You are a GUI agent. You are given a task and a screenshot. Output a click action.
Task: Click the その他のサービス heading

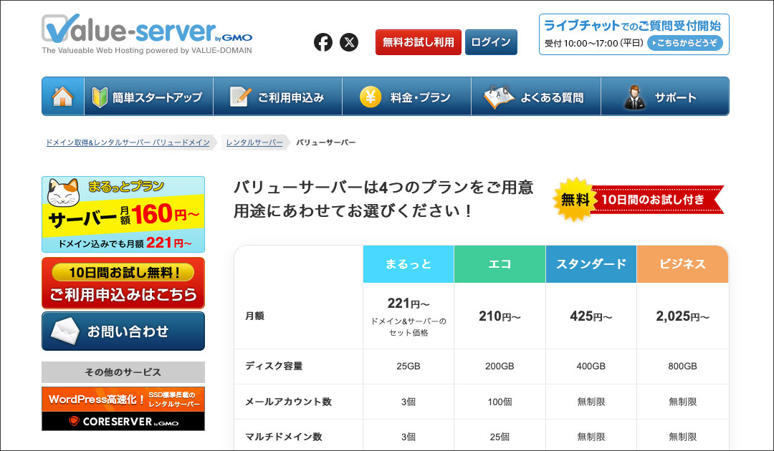[123, 372]
